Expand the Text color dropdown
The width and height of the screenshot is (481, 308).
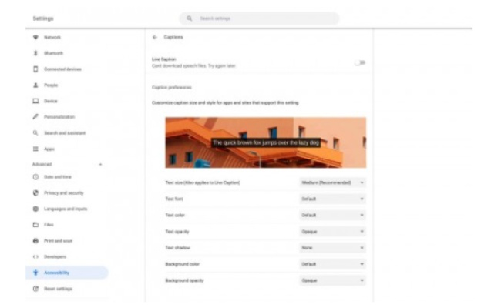[x=332, y=215]
